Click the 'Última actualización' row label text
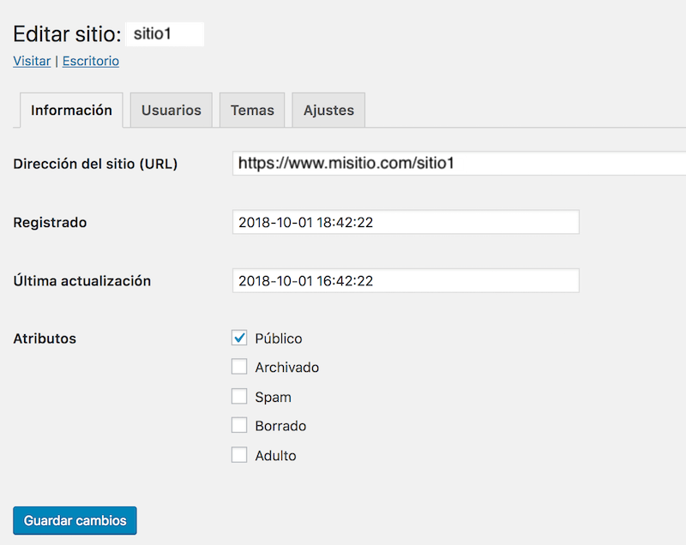This screenshot has height=545, width=686. pyautogui.click(x=82, y=280)
